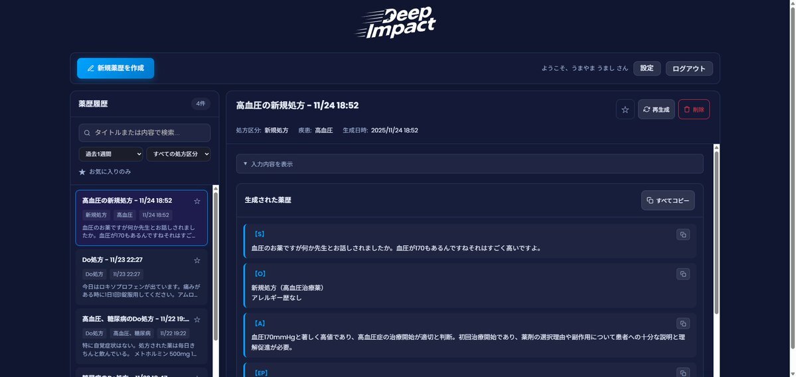The width and height of the screenshot is (796, 377).
Task: Star the Do処方 - 11/23 22:27 item
Action: [x=197, y=260]
